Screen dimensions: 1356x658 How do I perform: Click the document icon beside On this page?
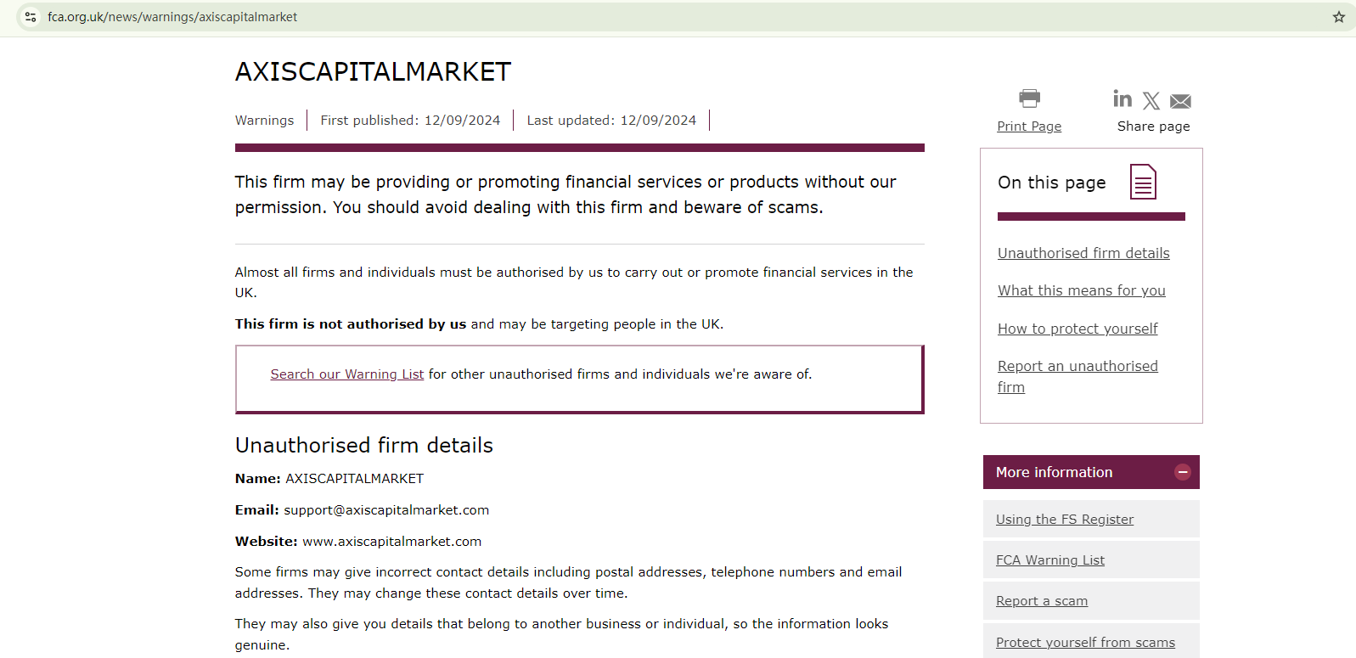click(x=1143, y=182)
